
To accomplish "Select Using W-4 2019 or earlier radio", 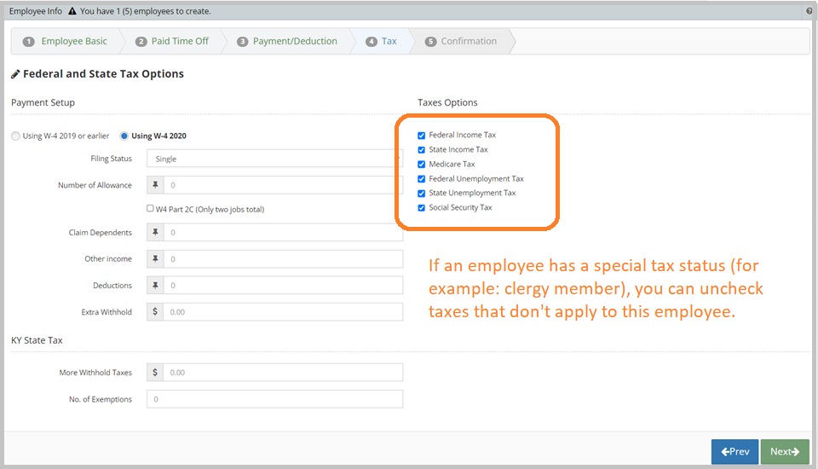I will 15,136.
